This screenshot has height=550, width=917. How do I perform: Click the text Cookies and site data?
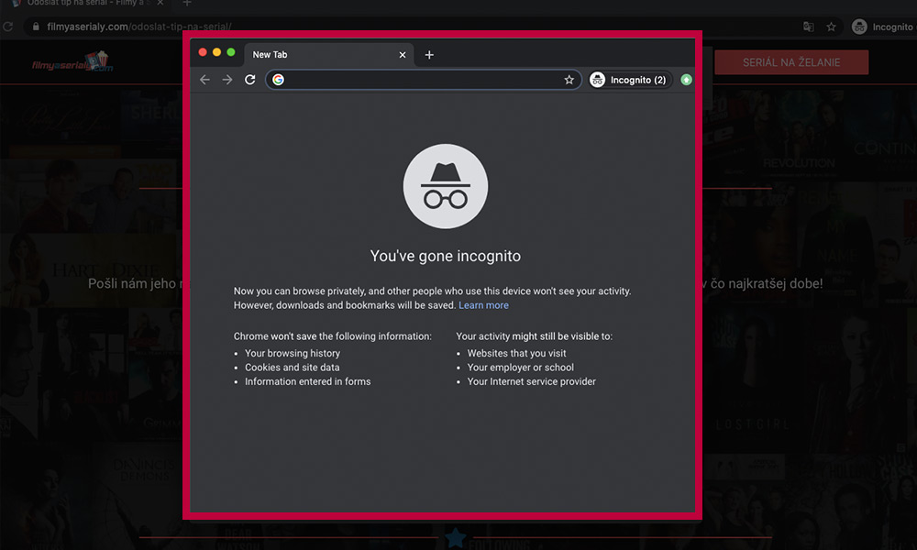tap(293, 367)
